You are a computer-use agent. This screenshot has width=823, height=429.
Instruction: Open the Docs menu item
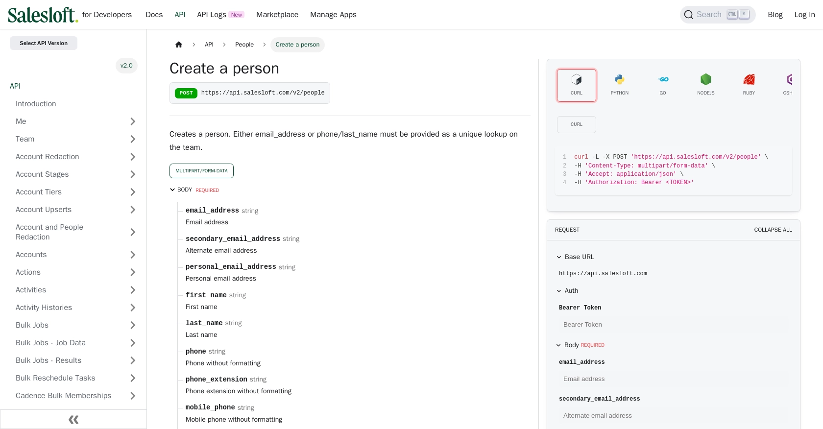click(154, 15)
